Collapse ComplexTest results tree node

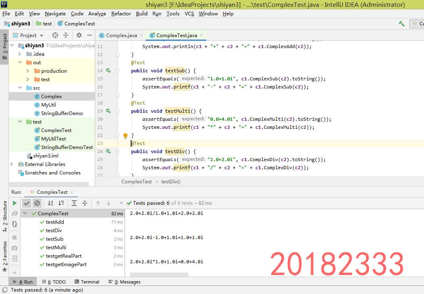[25, 213]
